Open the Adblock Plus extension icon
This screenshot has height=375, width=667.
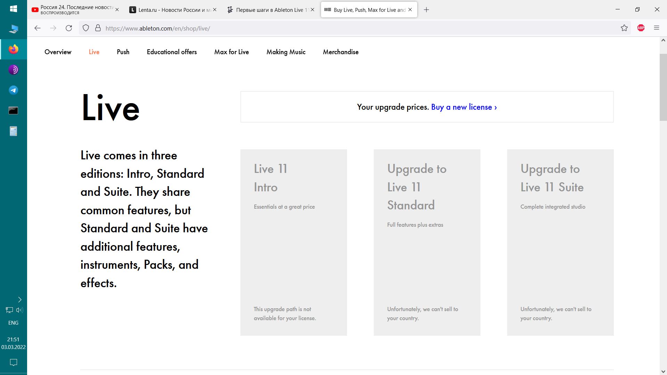pos(641,28)
